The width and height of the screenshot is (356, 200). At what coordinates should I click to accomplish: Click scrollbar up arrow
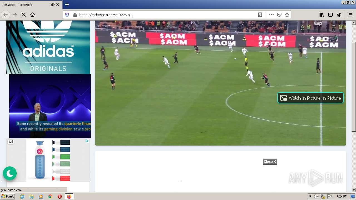(354, 22)
